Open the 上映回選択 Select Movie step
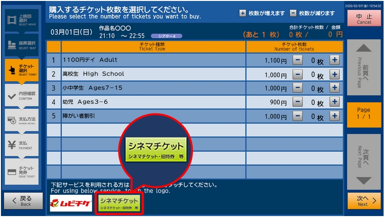384x217 pixels. 21,20
